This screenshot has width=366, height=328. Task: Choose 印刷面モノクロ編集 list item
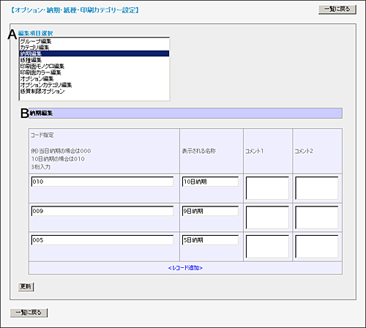pos(94,66)
